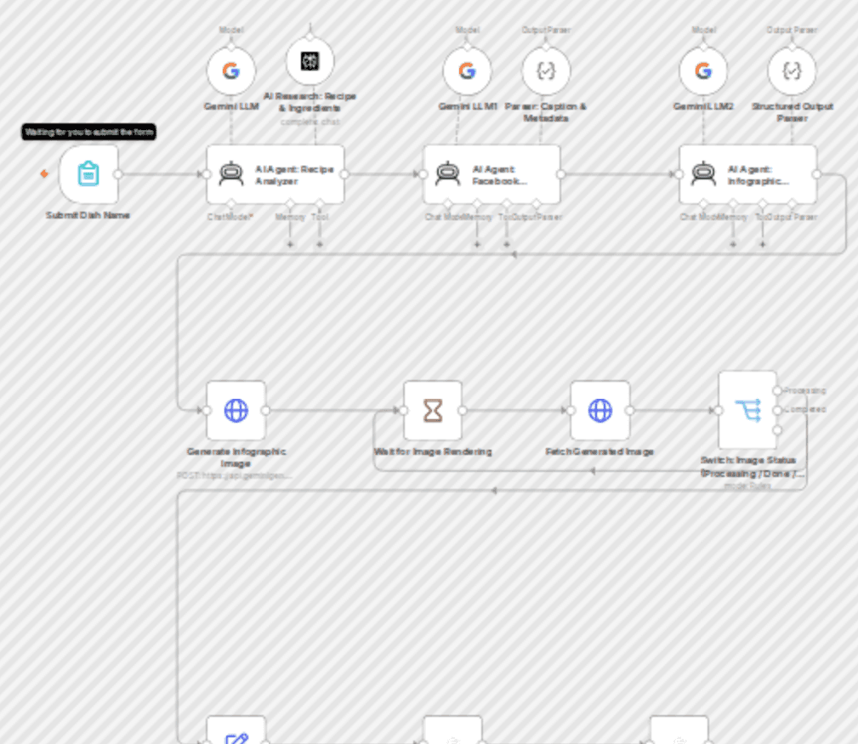Viewport: 858px width, 744px height.
Task: Add Tool sub-node to Facebook agent
Action: 507,244
